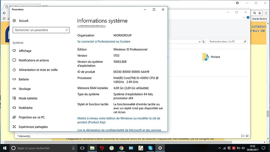The height and width of the screenshot is (152, 270).
Task: Open the Chrome profile account icon
Action: pyautogui.click(x=238, y=3)
